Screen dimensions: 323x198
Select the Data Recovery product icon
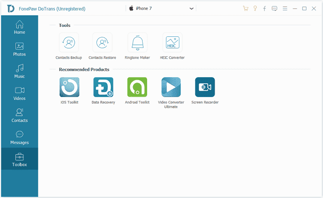(103, 87)
